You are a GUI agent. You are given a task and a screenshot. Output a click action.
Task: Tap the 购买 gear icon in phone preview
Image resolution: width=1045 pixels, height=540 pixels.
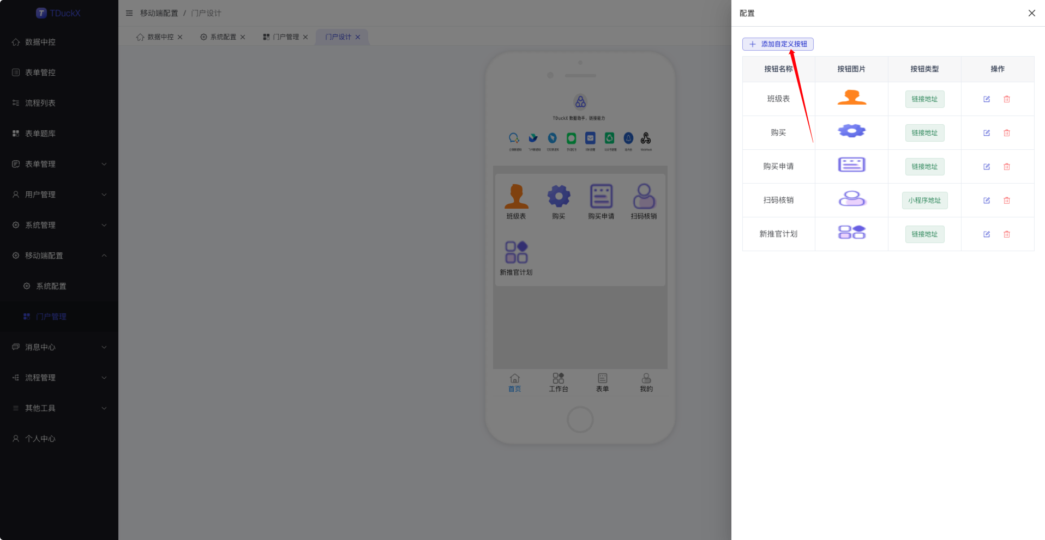(x=558, y=196)
